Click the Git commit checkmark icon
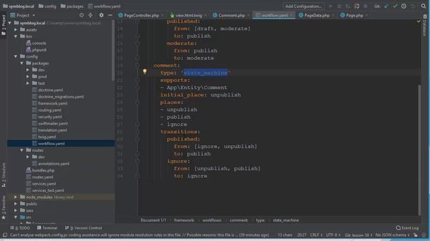The width and height of the screenshot is (430, 241). click(x=395, y=6)
